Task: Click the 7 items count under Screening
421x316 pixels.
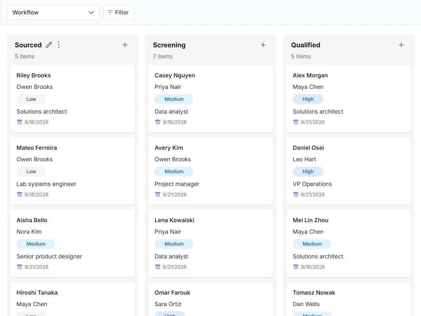Action: pyautogui.click(x=163, y=56)
